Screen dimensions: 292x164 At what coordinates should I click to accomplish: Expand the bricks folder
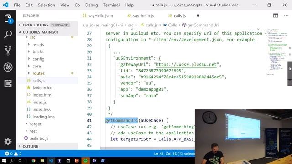[x=38, y=51]
